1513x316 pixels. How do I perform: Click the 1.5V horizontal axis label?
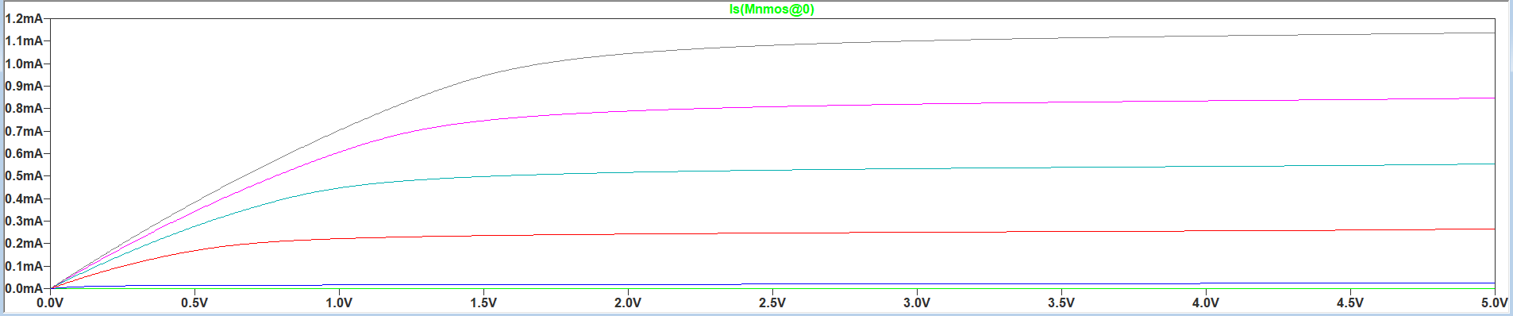483,303
